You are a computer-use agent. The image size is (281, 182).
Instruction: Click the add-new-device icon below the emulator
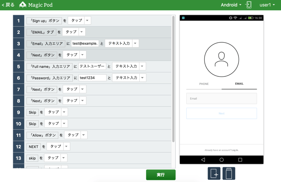(x=214, y=173)
